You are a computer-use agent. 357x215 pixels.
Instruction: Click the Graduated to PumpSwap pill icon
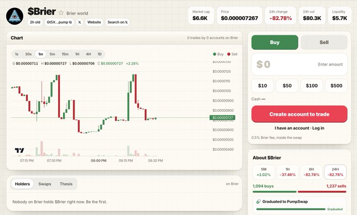pos(258,201)
